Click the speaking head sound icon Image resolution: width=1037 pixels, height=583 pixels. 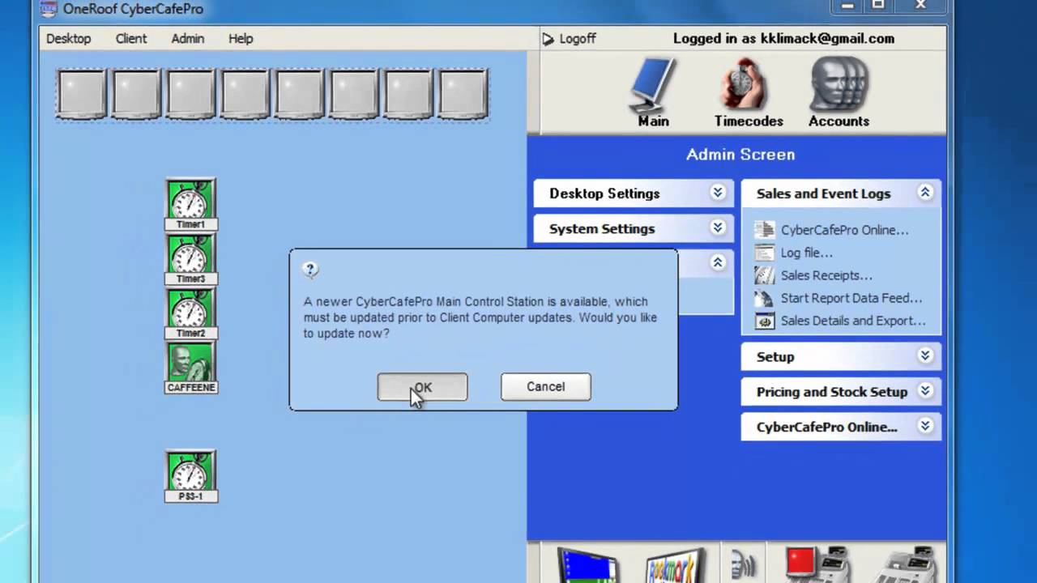pyautogui.click(x=743, y=564)
